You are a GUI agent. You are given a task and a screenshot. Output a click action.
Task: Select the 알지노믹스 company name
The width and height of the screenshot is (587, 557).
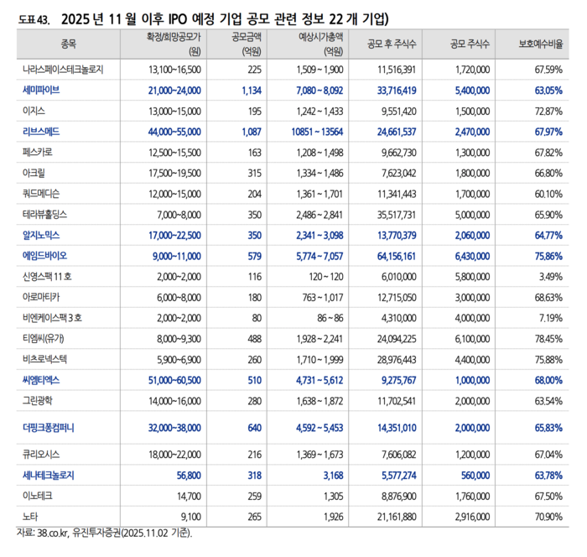(x=41, y=235)
